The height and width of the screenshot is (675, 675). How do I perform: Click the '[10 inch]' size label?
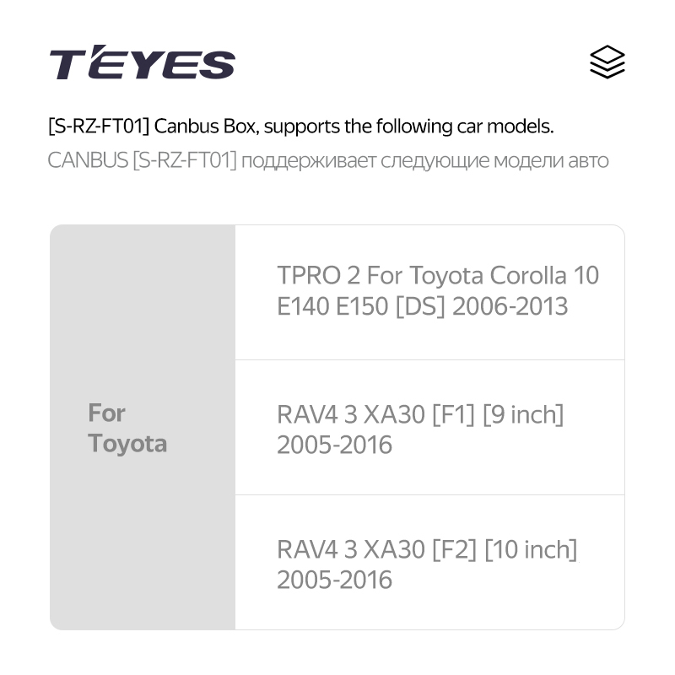click(531, 550)
